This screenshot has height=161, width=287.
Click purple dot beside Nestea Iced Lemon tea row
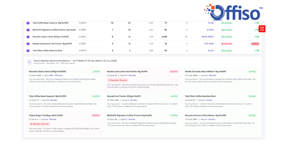tap(28, 43)
